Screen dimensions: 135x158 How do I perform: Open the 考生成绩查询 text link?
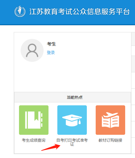[x=34, y=140]
